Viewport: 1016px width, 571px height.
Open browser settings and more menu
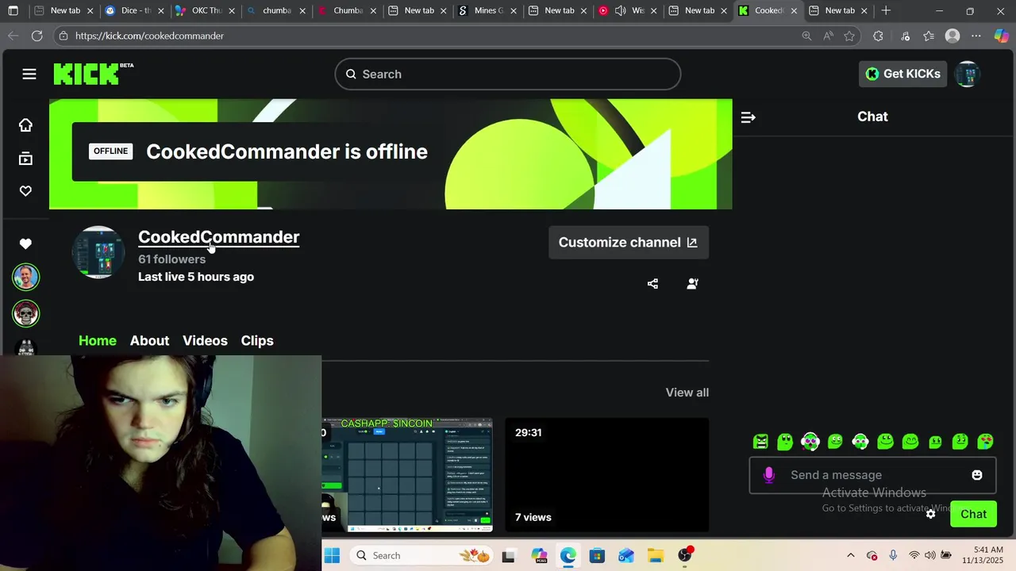[976, 36]
